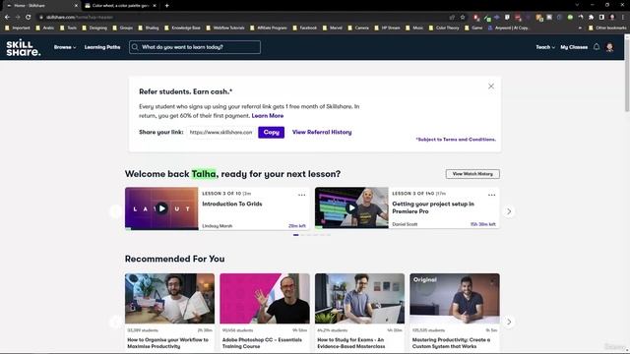This screenshot has width=630, height=354.
Task: Open the Chrome three-dot menu
Action: pyautogui.click(x=623, y=18)
